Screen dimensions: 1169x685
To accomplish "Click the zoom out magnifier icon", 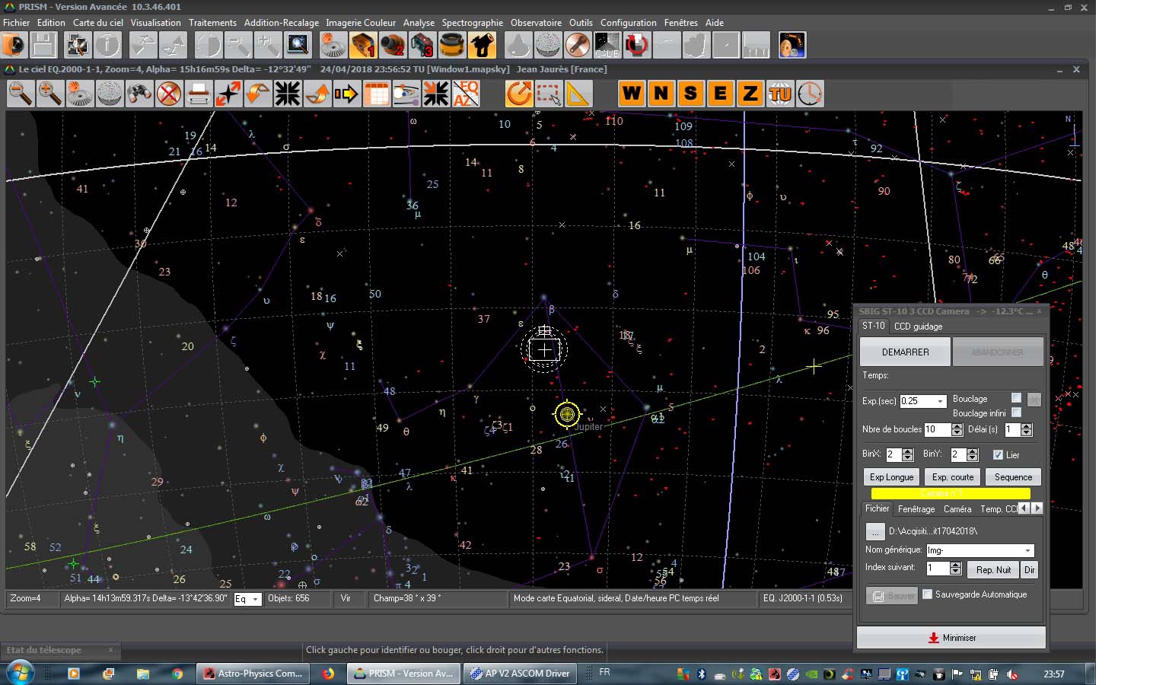I will click(21, 94).
